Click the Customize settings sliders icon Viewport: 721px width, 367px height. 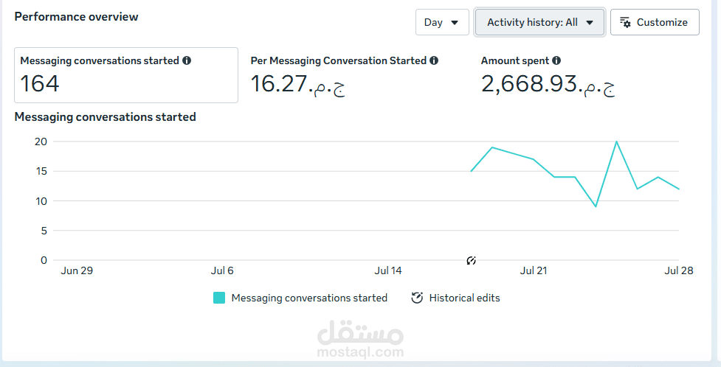[625, 23]
